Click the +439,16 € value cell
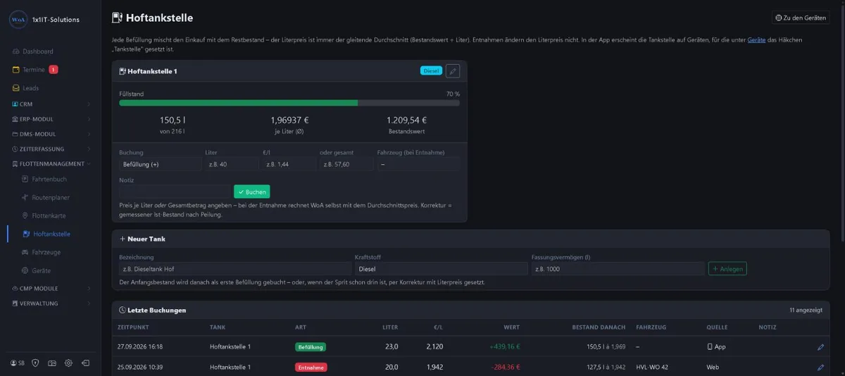 [504, 347]
